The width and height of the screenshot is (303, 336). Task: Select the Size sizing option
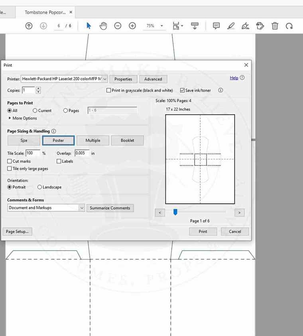24,141
